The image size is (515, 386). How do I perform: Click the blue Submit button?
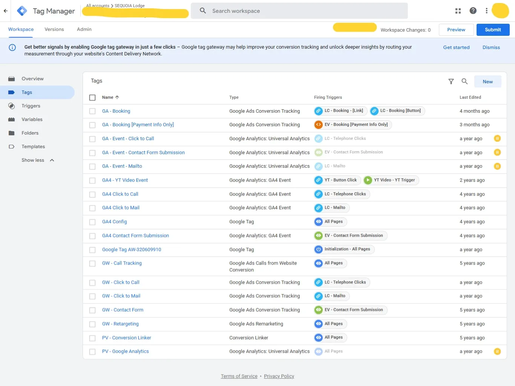[x=493, y=30]
